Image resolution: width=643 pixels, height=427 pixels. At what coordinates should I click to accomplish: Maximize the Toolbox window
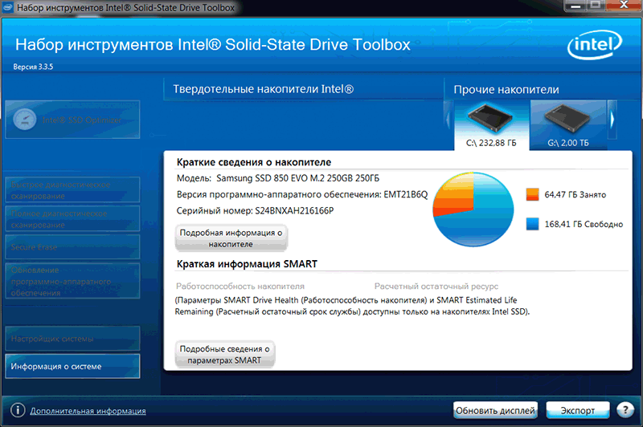tap(596, 6)
